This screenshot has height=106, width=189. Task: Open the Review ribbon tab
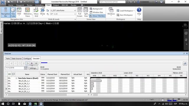pos(30,5)
